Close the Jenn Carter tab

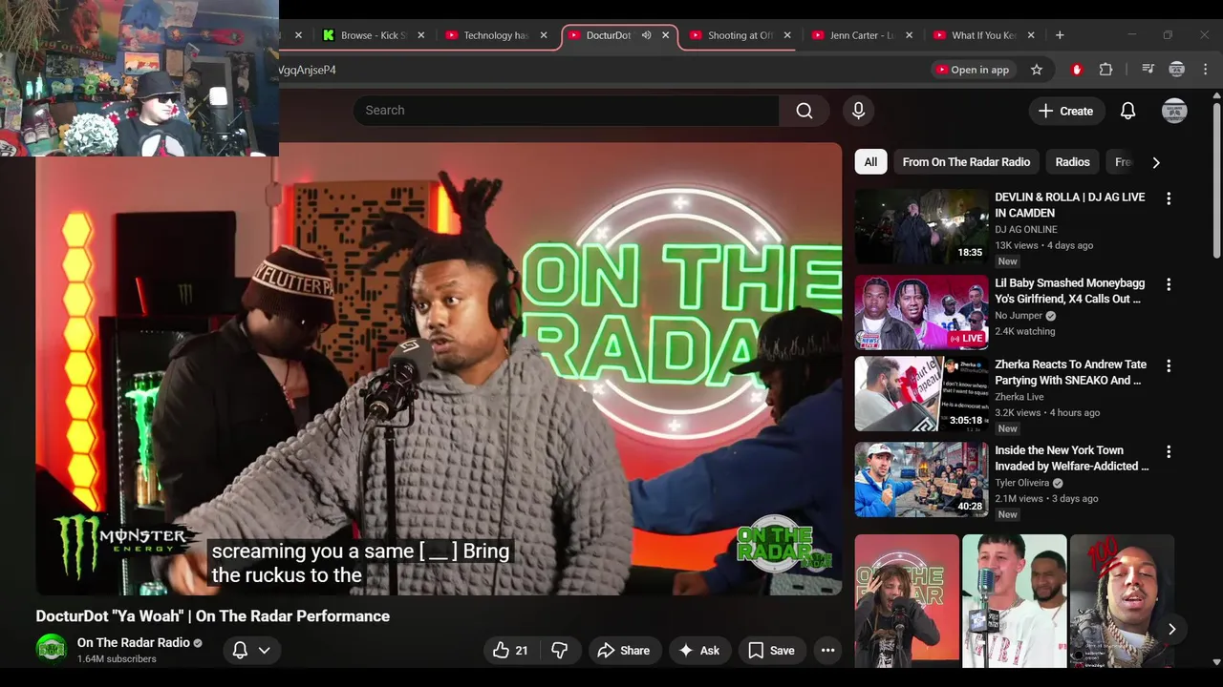pos(909,35)
